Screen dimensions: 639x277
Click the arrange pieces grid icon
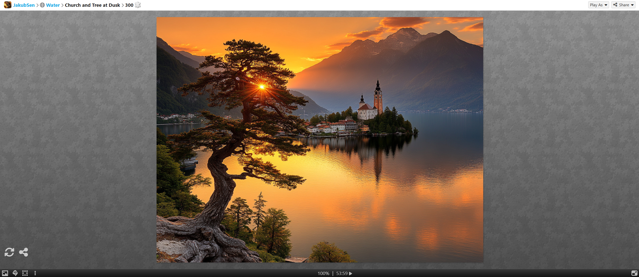click(25, 273)
